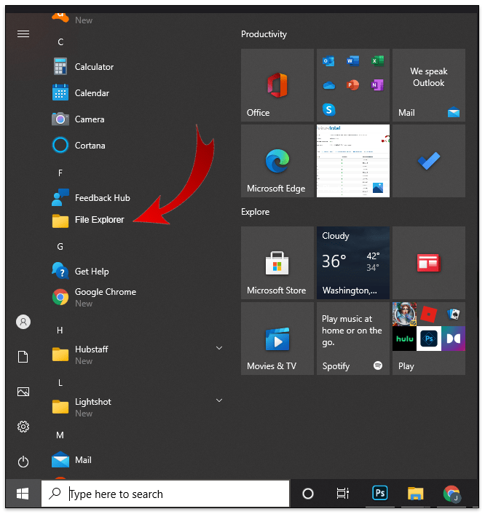This screenshot has height=514, width=485.
Task: Jump to letter C section header
Action: tap(60, 42)
